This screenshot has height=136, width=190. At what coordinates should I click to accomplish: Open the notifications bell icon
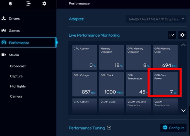click(x=10, y=3)
